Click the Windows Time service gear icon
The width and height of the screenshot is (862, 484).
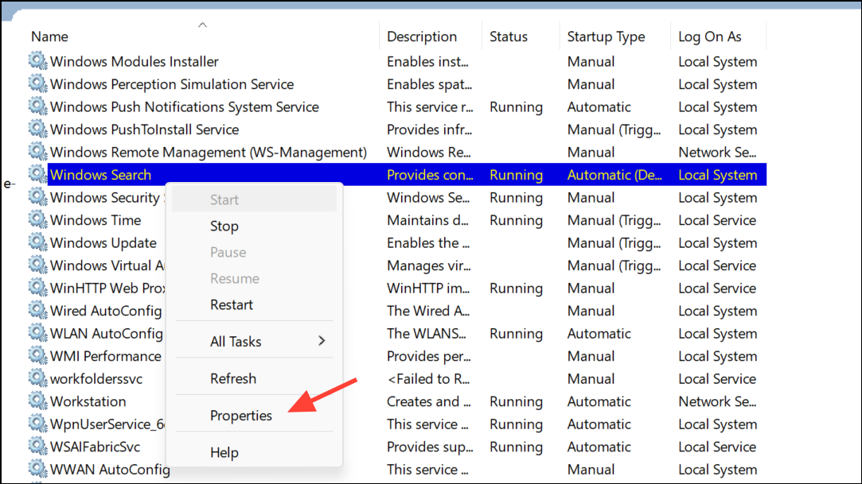[37, 219]
